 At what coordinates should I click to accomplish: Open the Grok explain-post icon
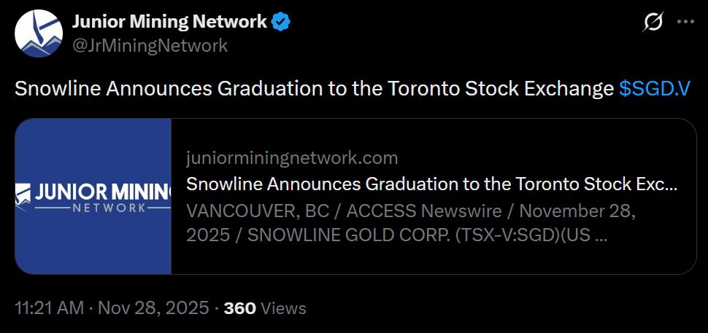point(653,23)
